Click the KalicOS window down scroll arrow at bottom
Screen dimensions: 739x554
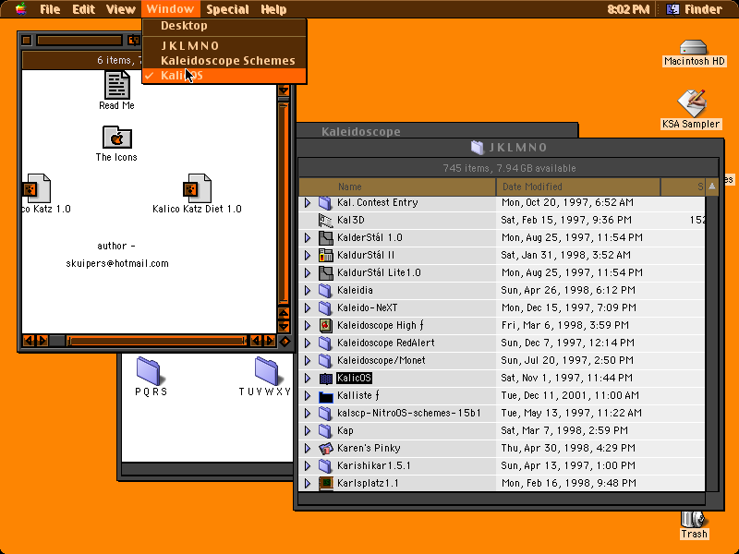tap(284, 326)
